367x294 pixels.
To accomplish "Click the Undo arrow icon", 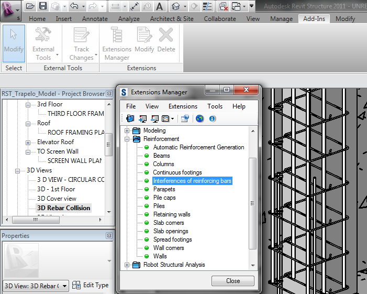I will pos(74,6).
